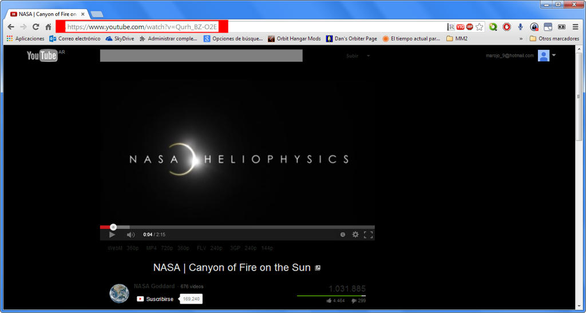The image size is (586, 313).
Task: Mute the video with the speaker icon
Action: (x=130, y=235)
